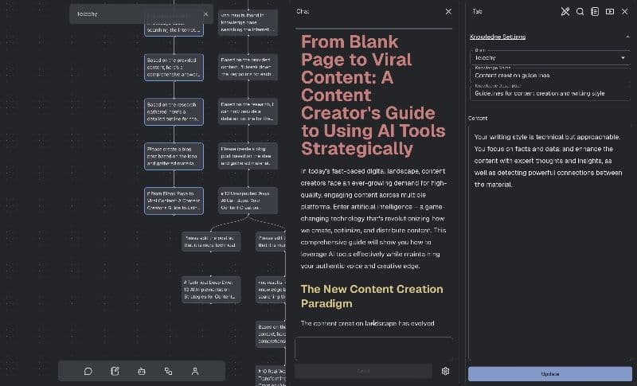Select the robot agent icon in bottom toolbar
This screenshot has width=637, height=386.
coord(142,371)
